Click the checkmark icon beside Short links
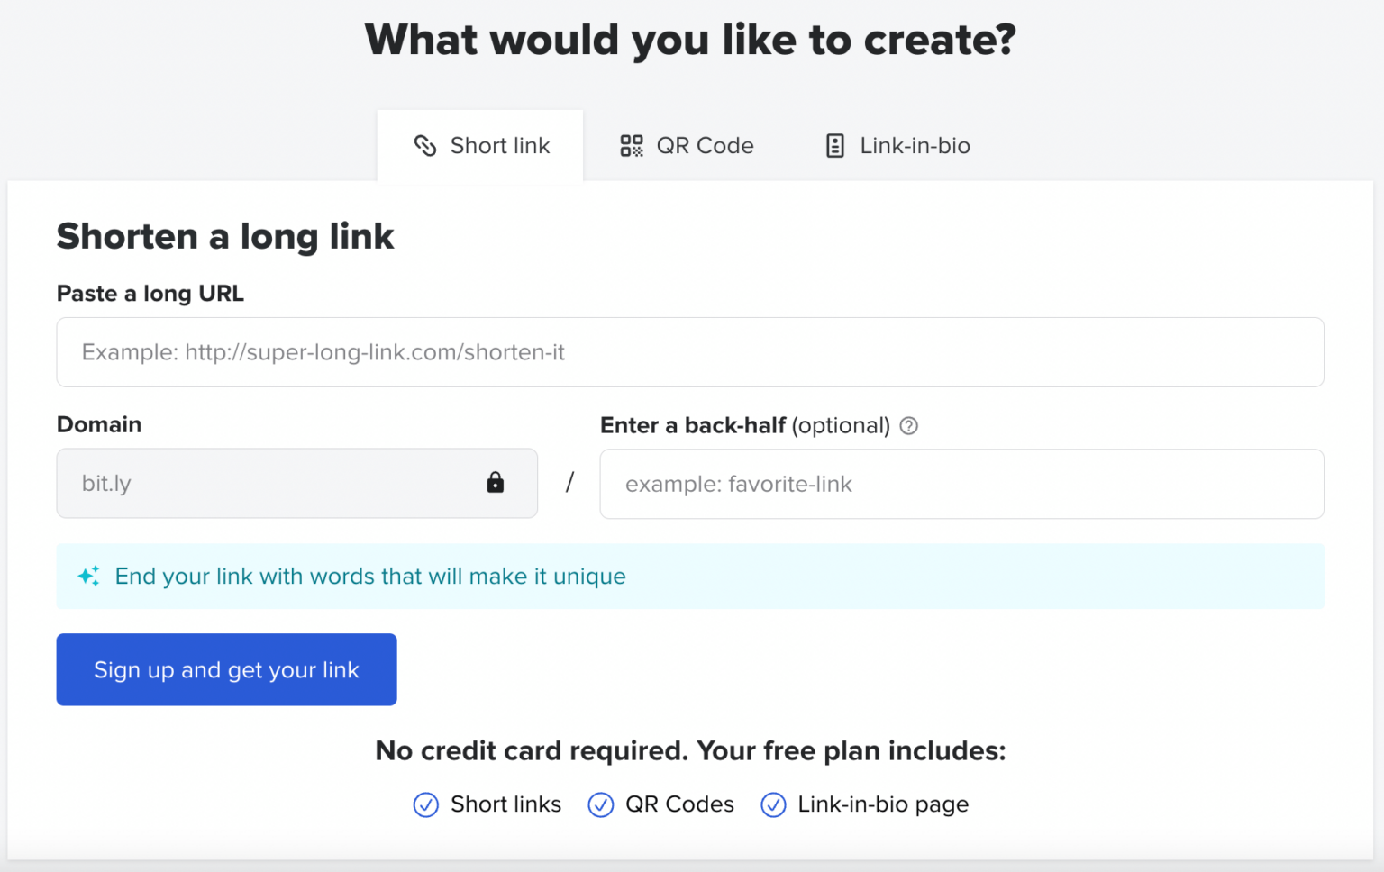The width and height of the screenshot is (1384, 872). 424,804
